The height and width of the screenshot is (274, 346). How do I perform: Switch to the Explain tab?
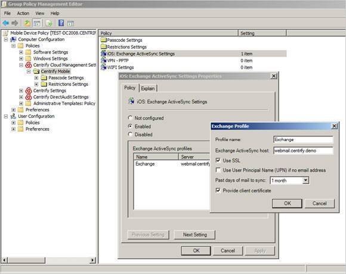148,88
